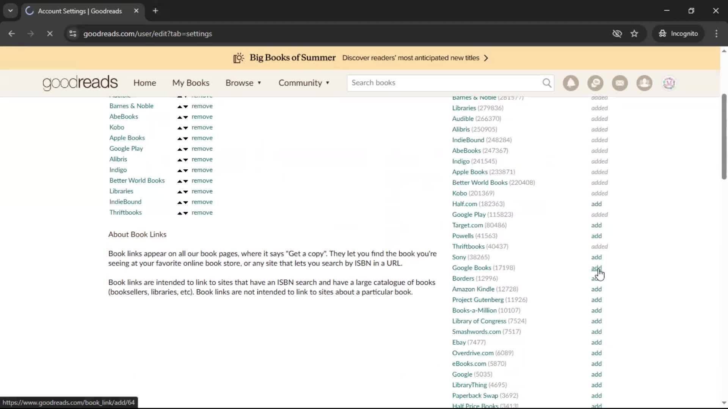Add Powells book link
Viewport: 728px width, 409px height.
596,236
